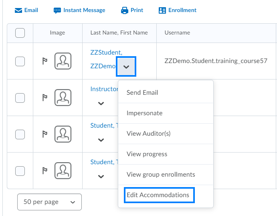Open the ZZStudent name link
This screenshot has width=277, height=216.
coord(106,53)
